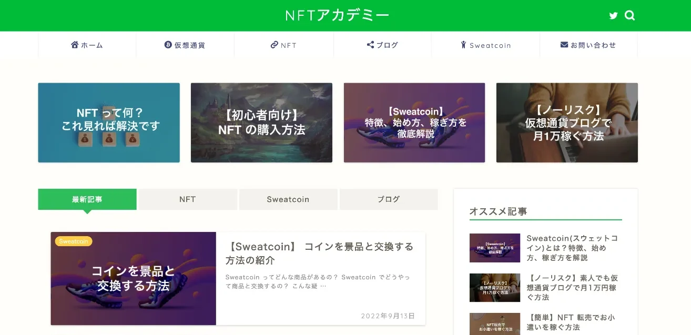The height and width of the screenshot is (335, 691).
Task: Click the figure icon beside Sweatcoin menu
Action: pos(463,45)
